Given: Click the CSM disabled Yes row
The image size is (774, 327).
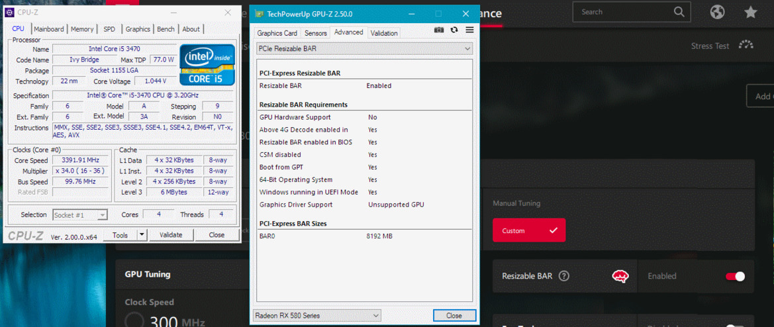Looking at the screenshot, I should point(364,155).
